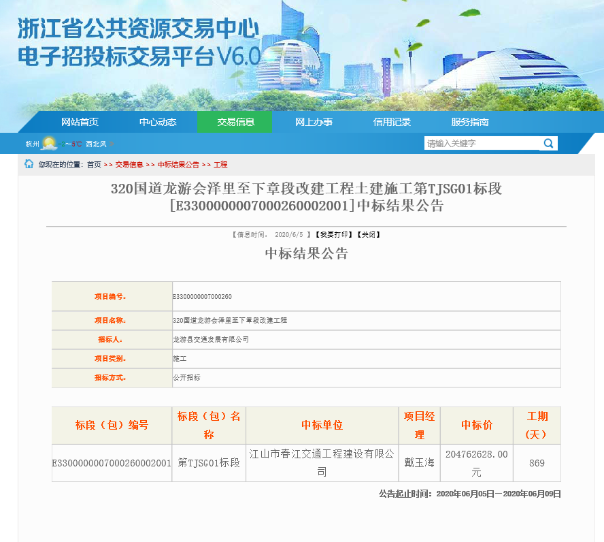Open the 网站首页 nav tab

80,123
